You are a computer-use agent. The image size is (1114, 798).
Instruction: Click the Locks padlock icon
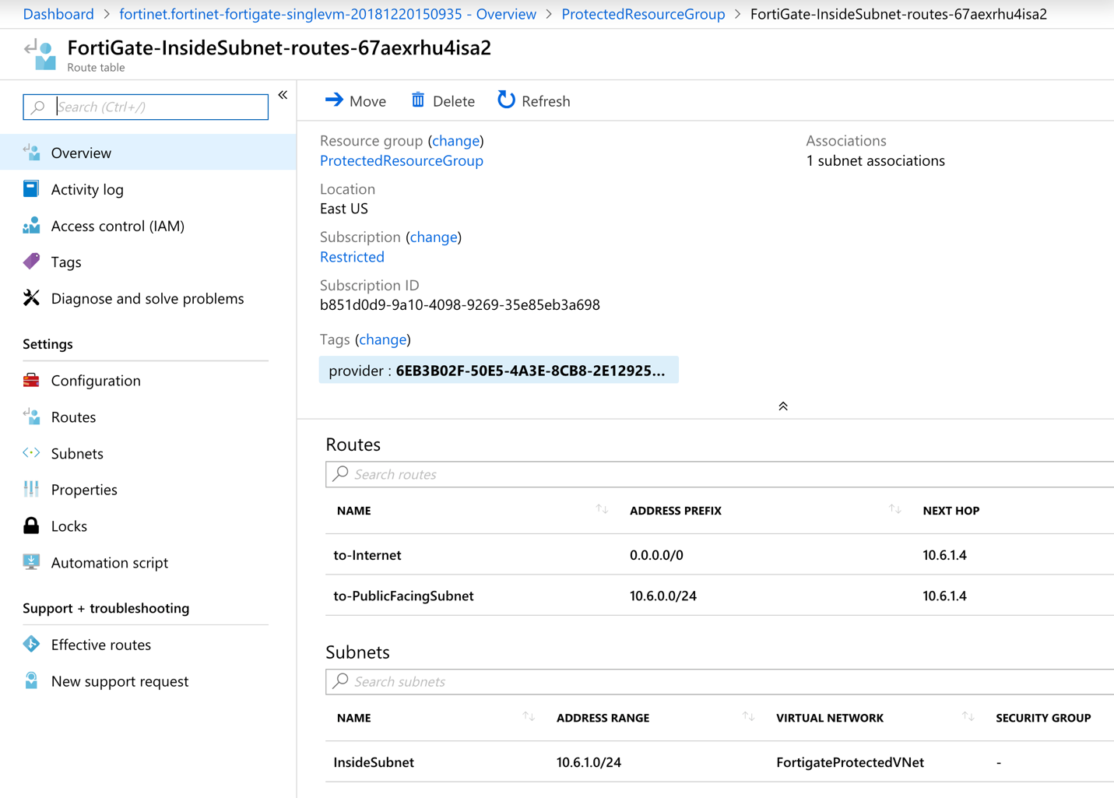[x=31, y=526]
